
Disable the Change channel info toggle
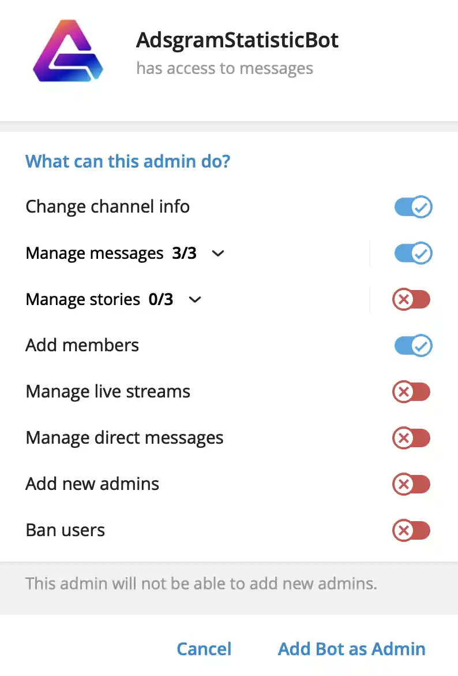(413, 207)
